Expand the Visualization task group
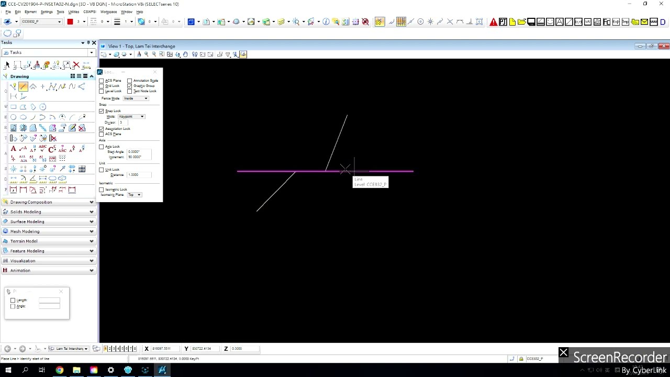The image size is (670, 377). 49,260
